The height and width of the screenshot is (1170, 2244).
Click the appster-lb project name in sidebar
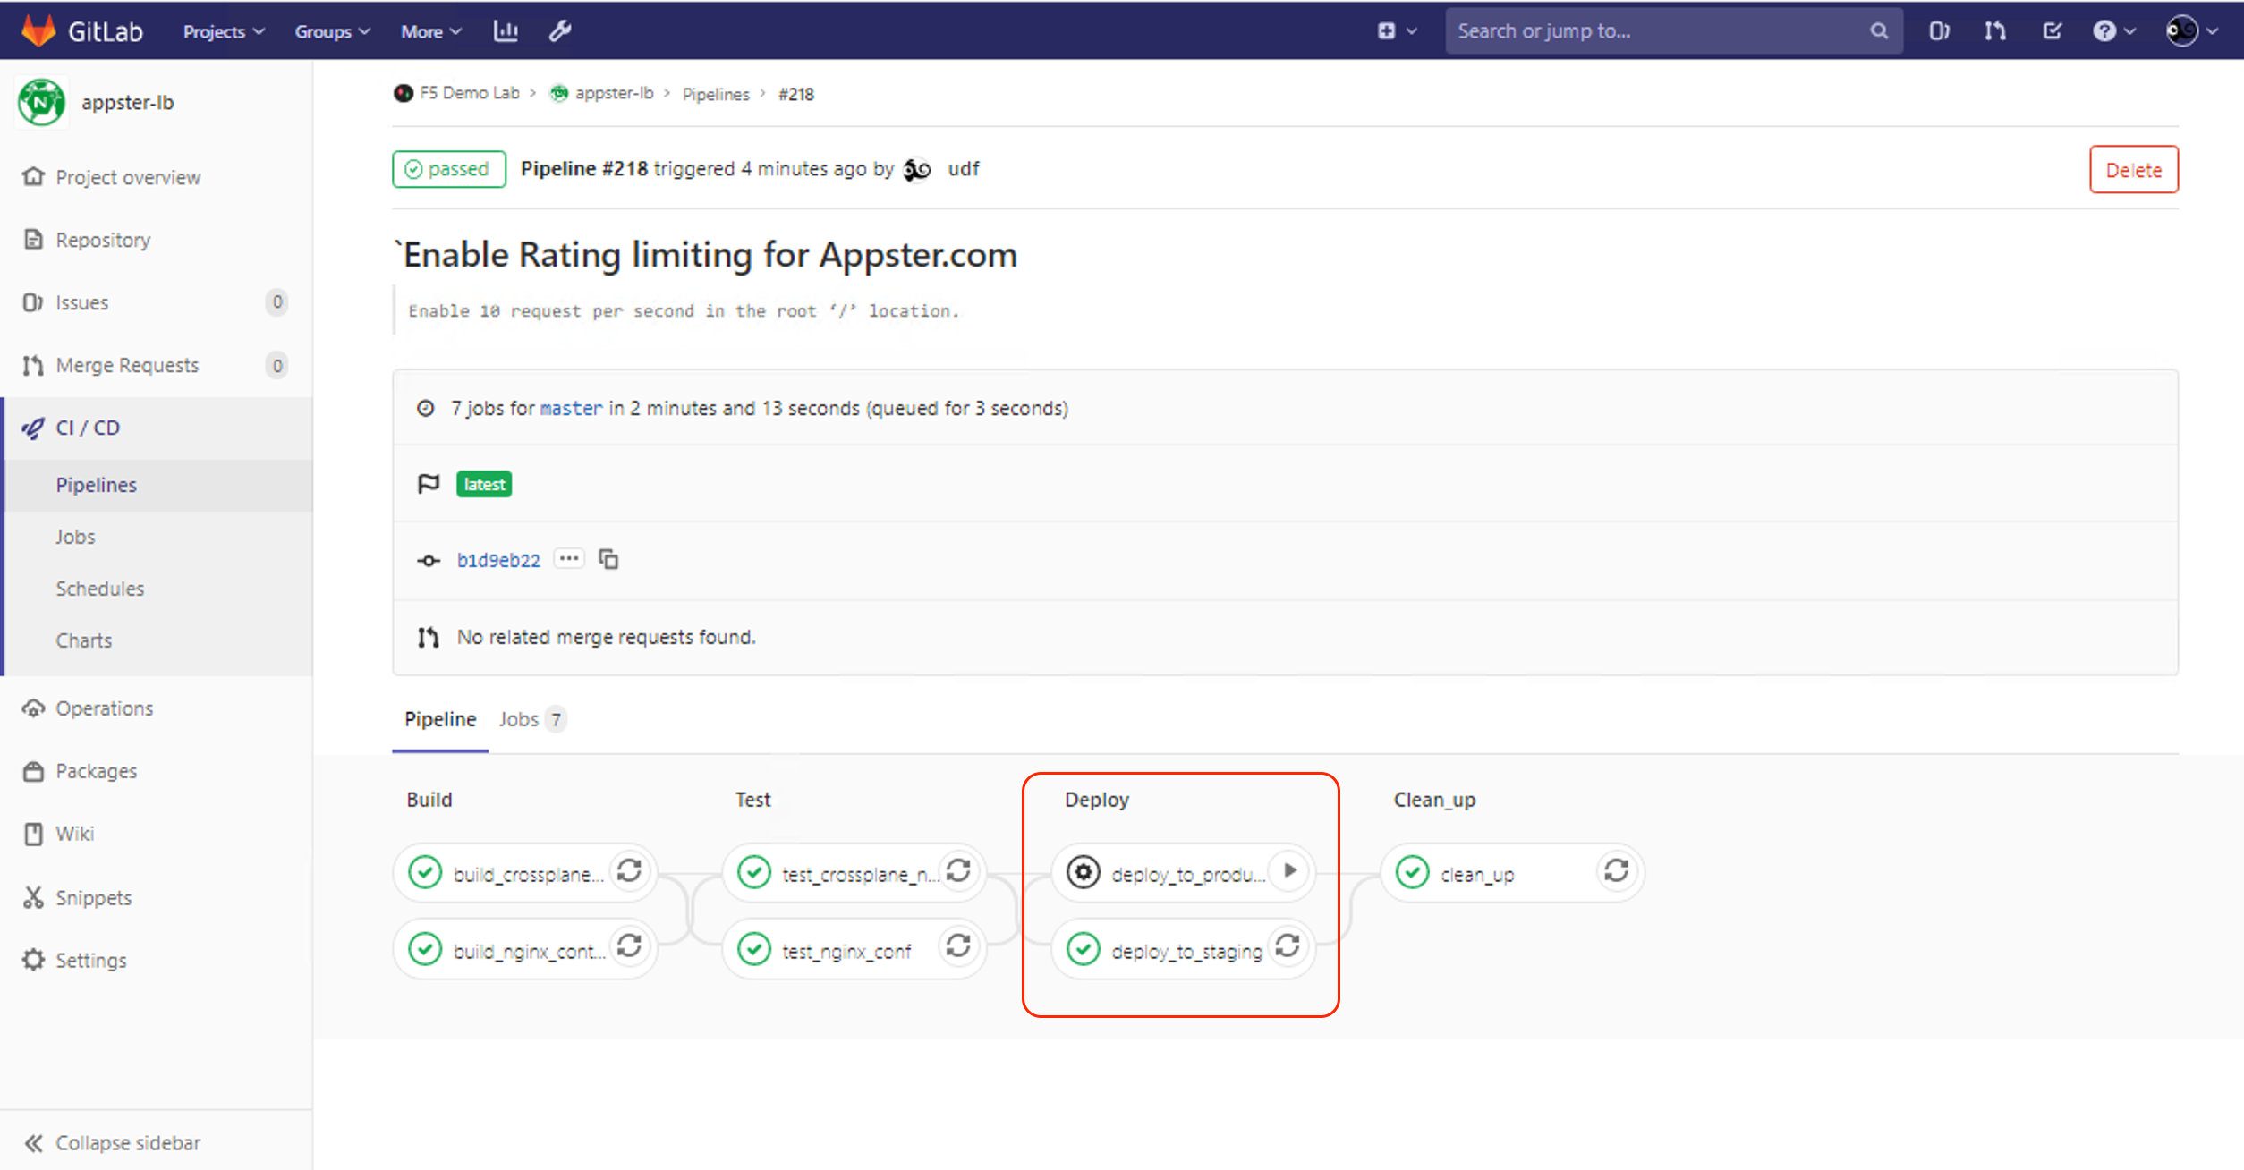pyautogui.click(x=128, y=102)
